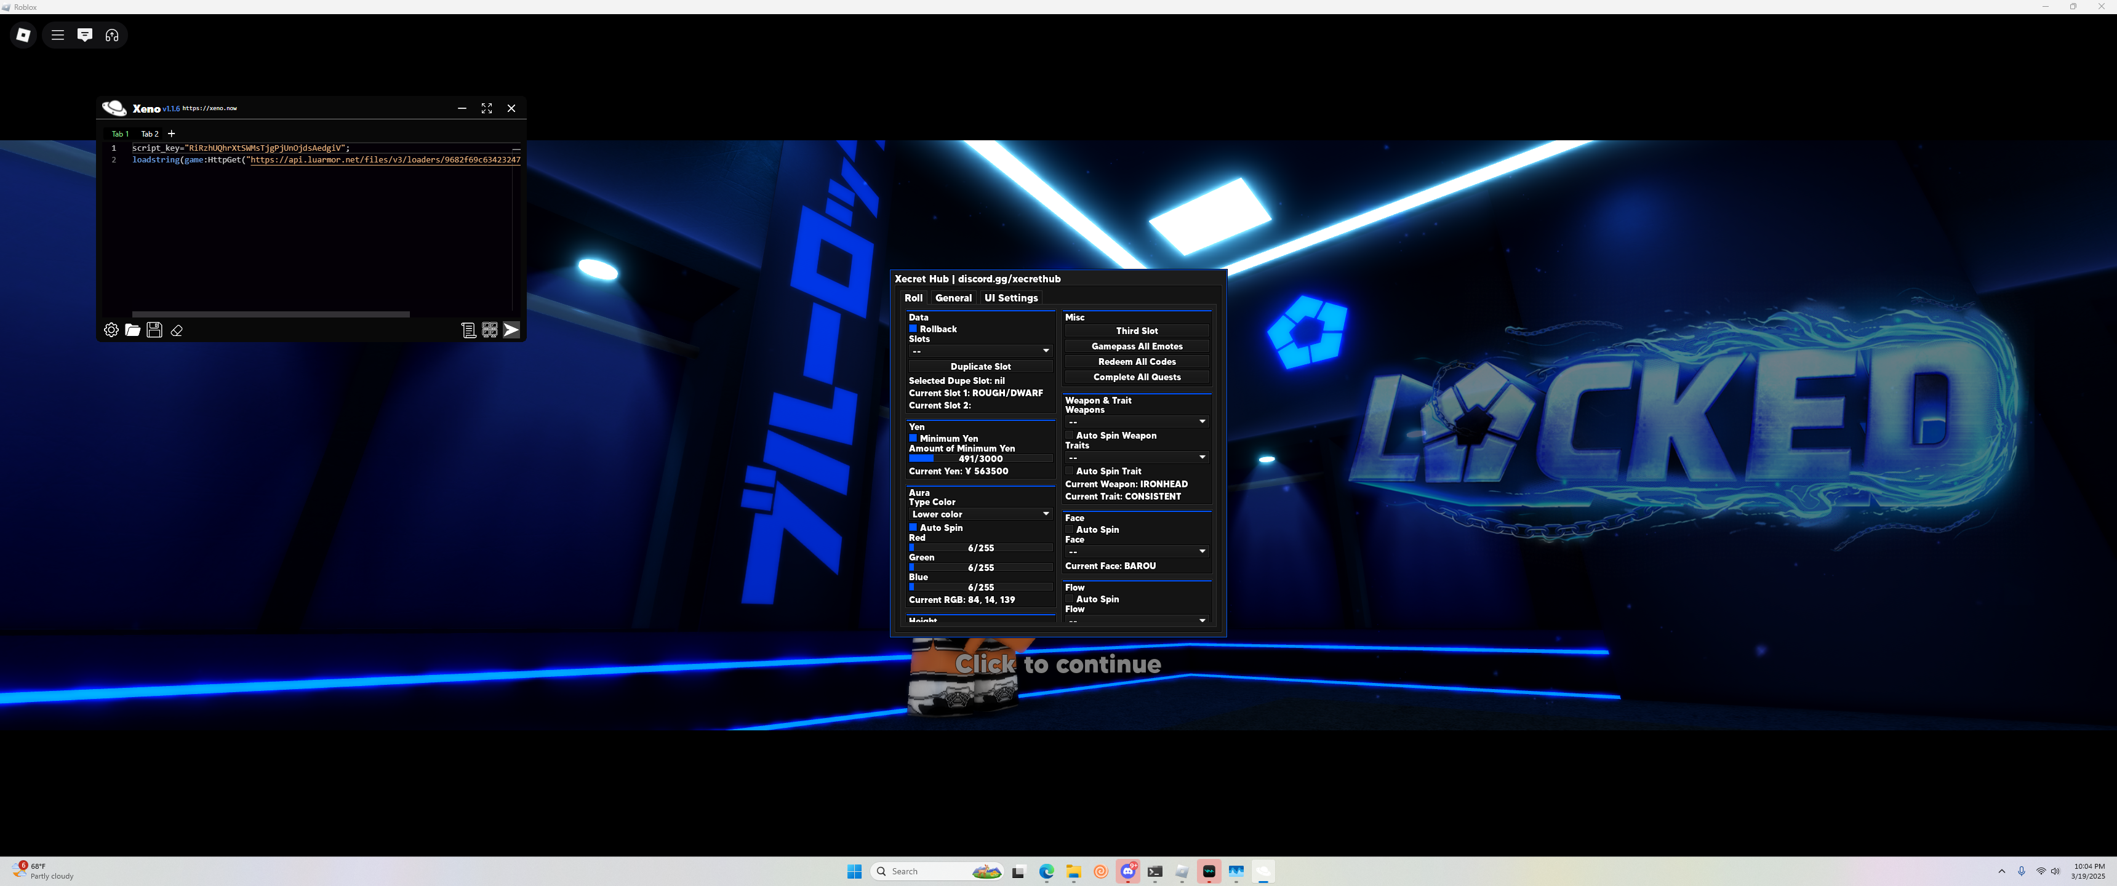Enable Auto Spin Weapon checkbox

point(1069,436)
